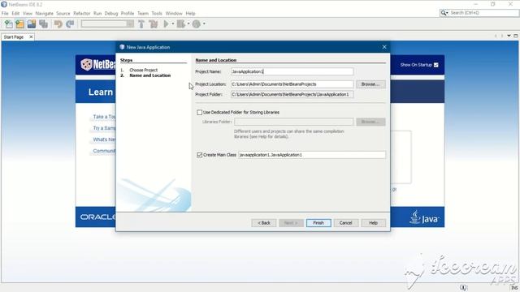Viewport: 520px width, 292px height.
Task: Click the Finish button
Action: (x=318, y=223)
